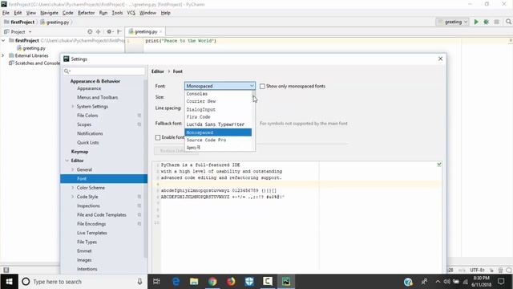This screenshot has width=513, height=289.
Task: Click Windows taskbar search box
Action: pyautogui.click(x=82, y=282)
